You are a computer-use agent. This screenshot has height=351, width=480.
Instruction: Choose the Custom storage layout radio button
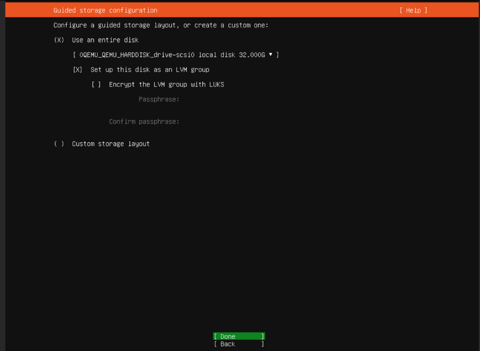59,144
